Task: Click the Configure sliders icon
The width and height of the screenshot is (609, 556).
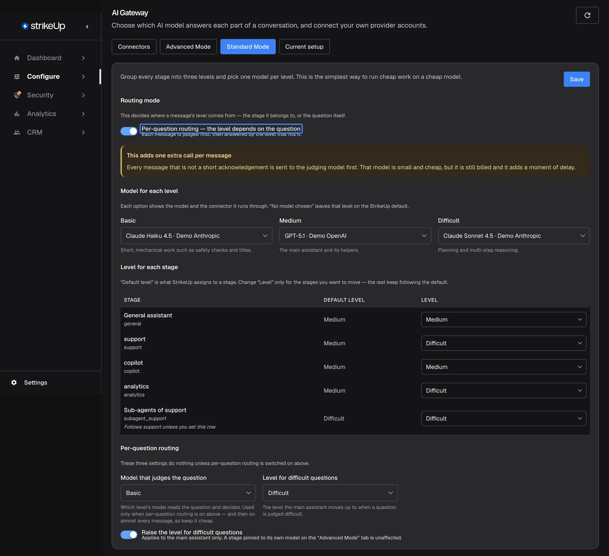Action: (17, 76)
